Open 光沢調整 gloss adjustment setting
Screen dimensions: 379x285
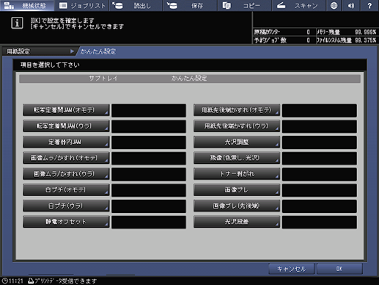click(237, 142)
